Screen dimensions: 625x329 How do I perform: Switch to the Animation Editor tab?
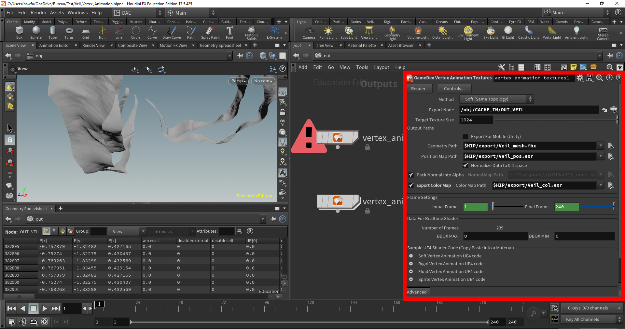(55, 46)
